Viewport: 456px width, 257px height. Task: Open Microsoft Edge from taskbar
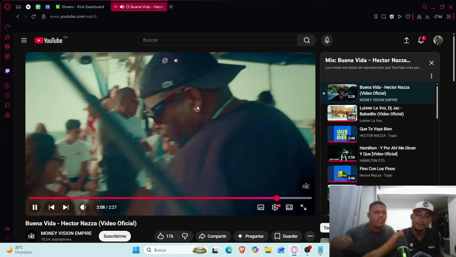pos(229,250)
